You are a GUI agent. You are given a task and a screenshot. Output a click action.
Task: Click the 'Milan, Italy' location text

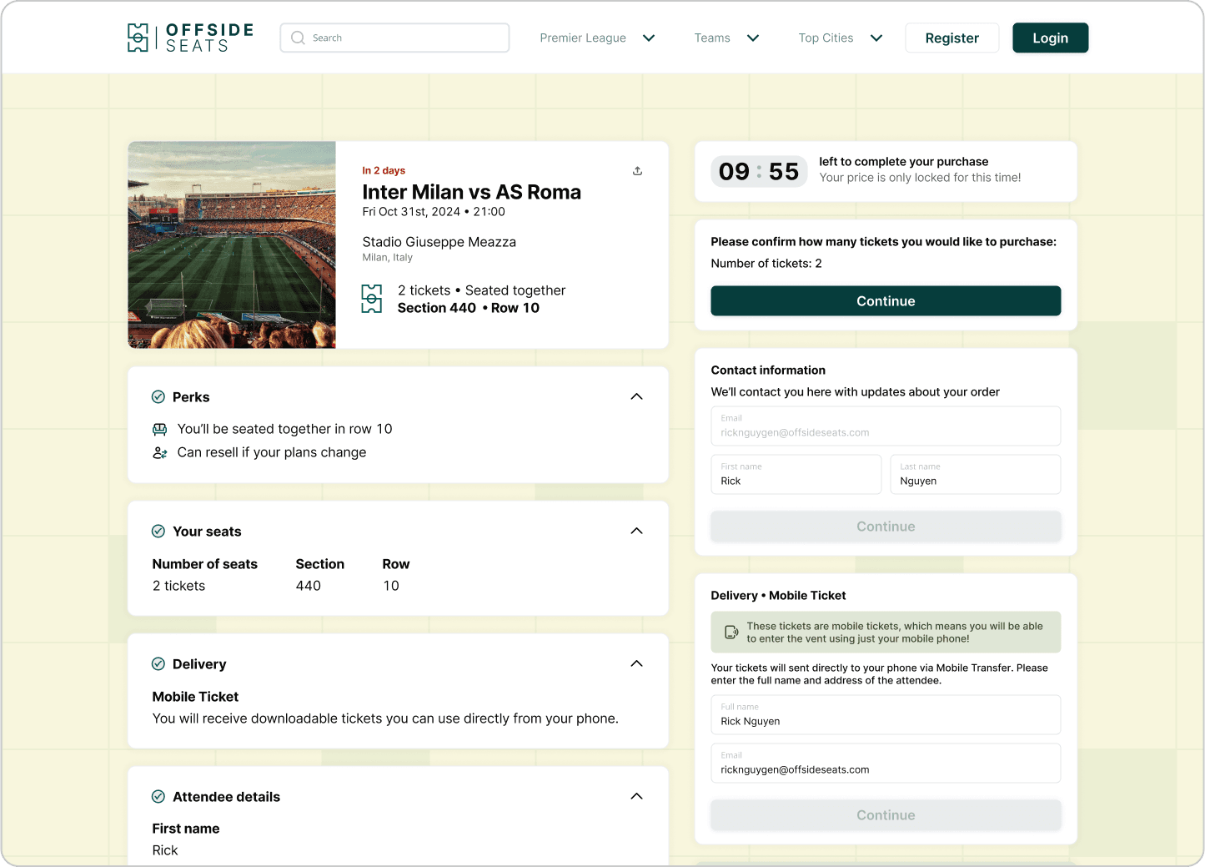(387, 258)
